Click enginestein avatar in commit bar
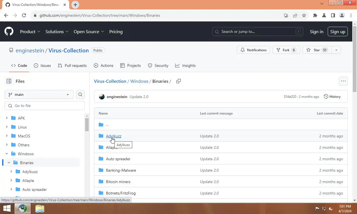 [x=102, y=97]
